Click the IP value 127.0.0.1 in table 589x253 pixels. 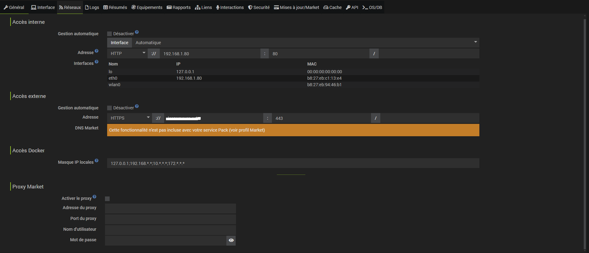pyautogui.click(x=185, y=72)
